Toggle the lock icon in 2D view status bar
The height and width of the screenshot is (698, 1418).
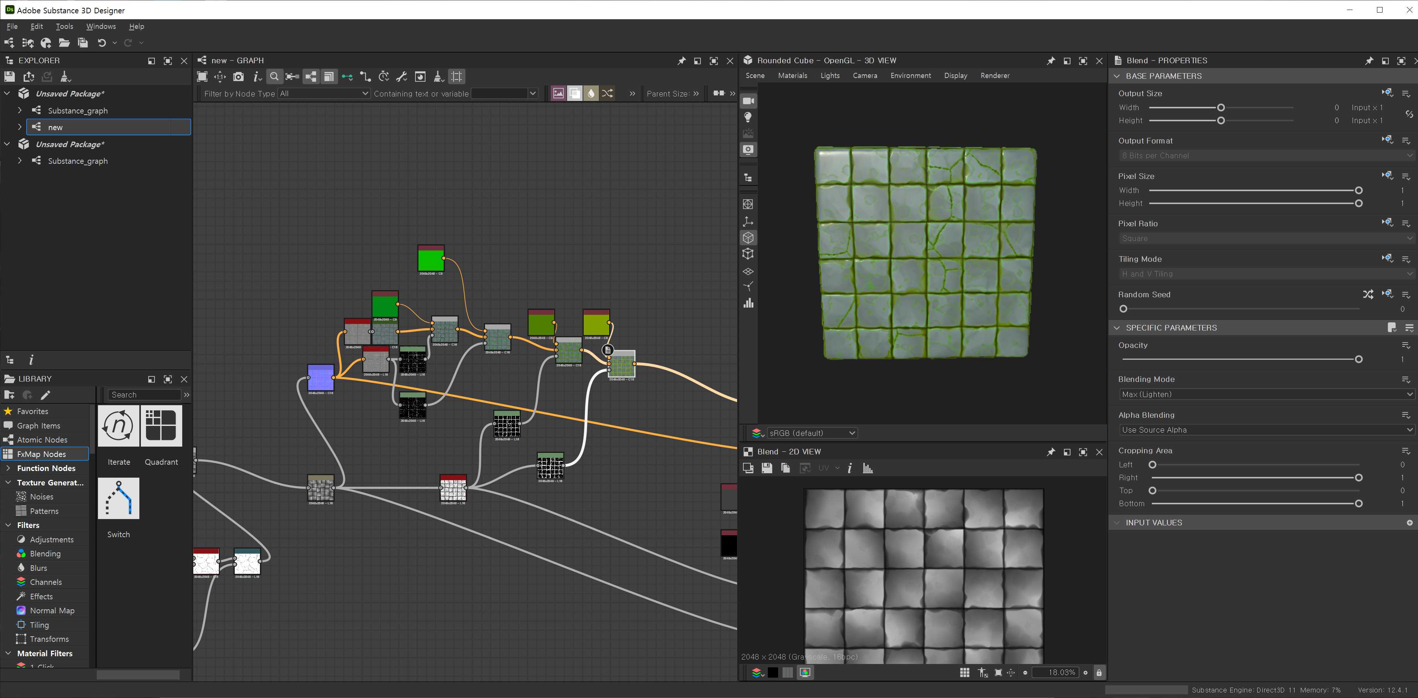point(1099,672)
